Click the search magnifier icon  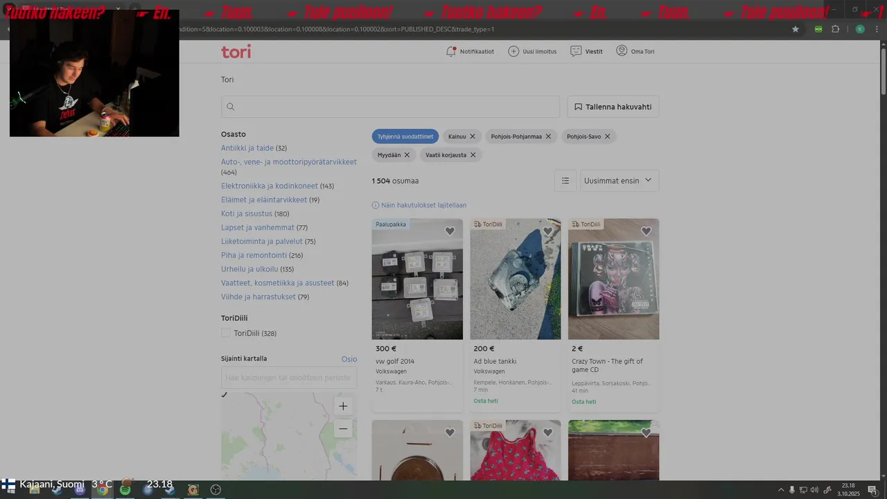231,107
